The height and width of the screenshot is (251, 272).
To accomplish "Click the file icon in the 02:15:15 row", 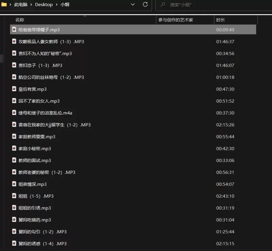I will coord(14,244).
